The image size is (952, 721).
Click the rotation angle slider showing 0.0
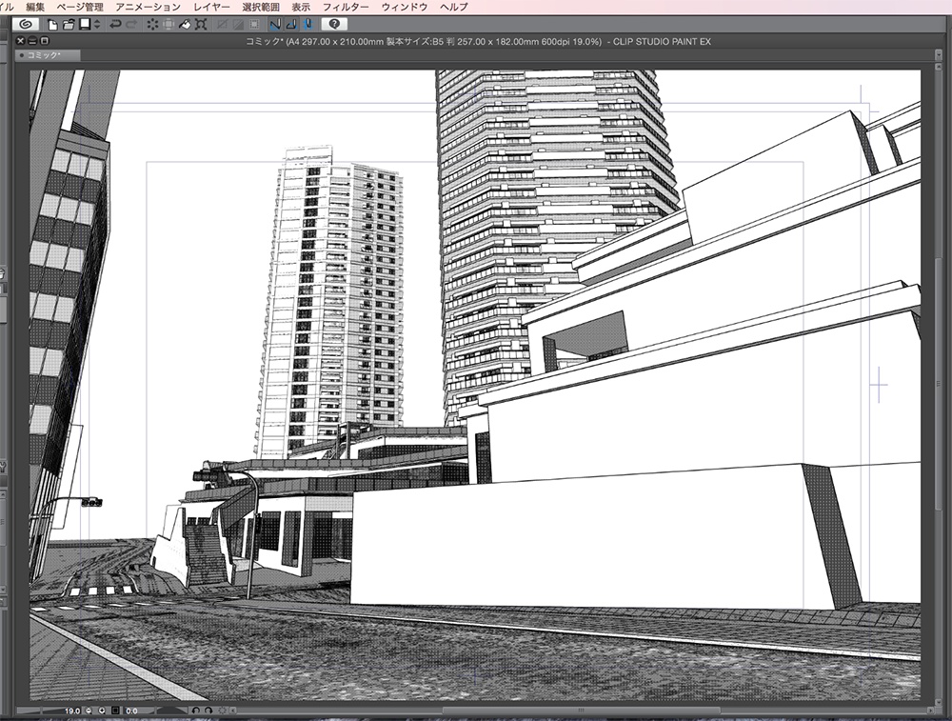155,711
